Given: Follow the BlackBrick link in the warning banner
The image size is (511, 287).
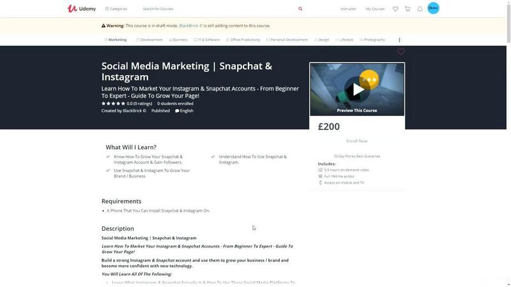Looking at the screenshot, I should [x=190, y=26].
